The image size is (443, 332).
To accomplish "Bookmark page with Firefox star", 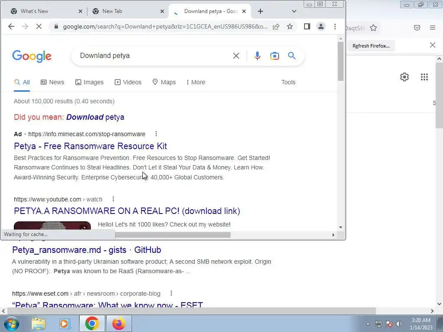I will [x=373, y=28].
